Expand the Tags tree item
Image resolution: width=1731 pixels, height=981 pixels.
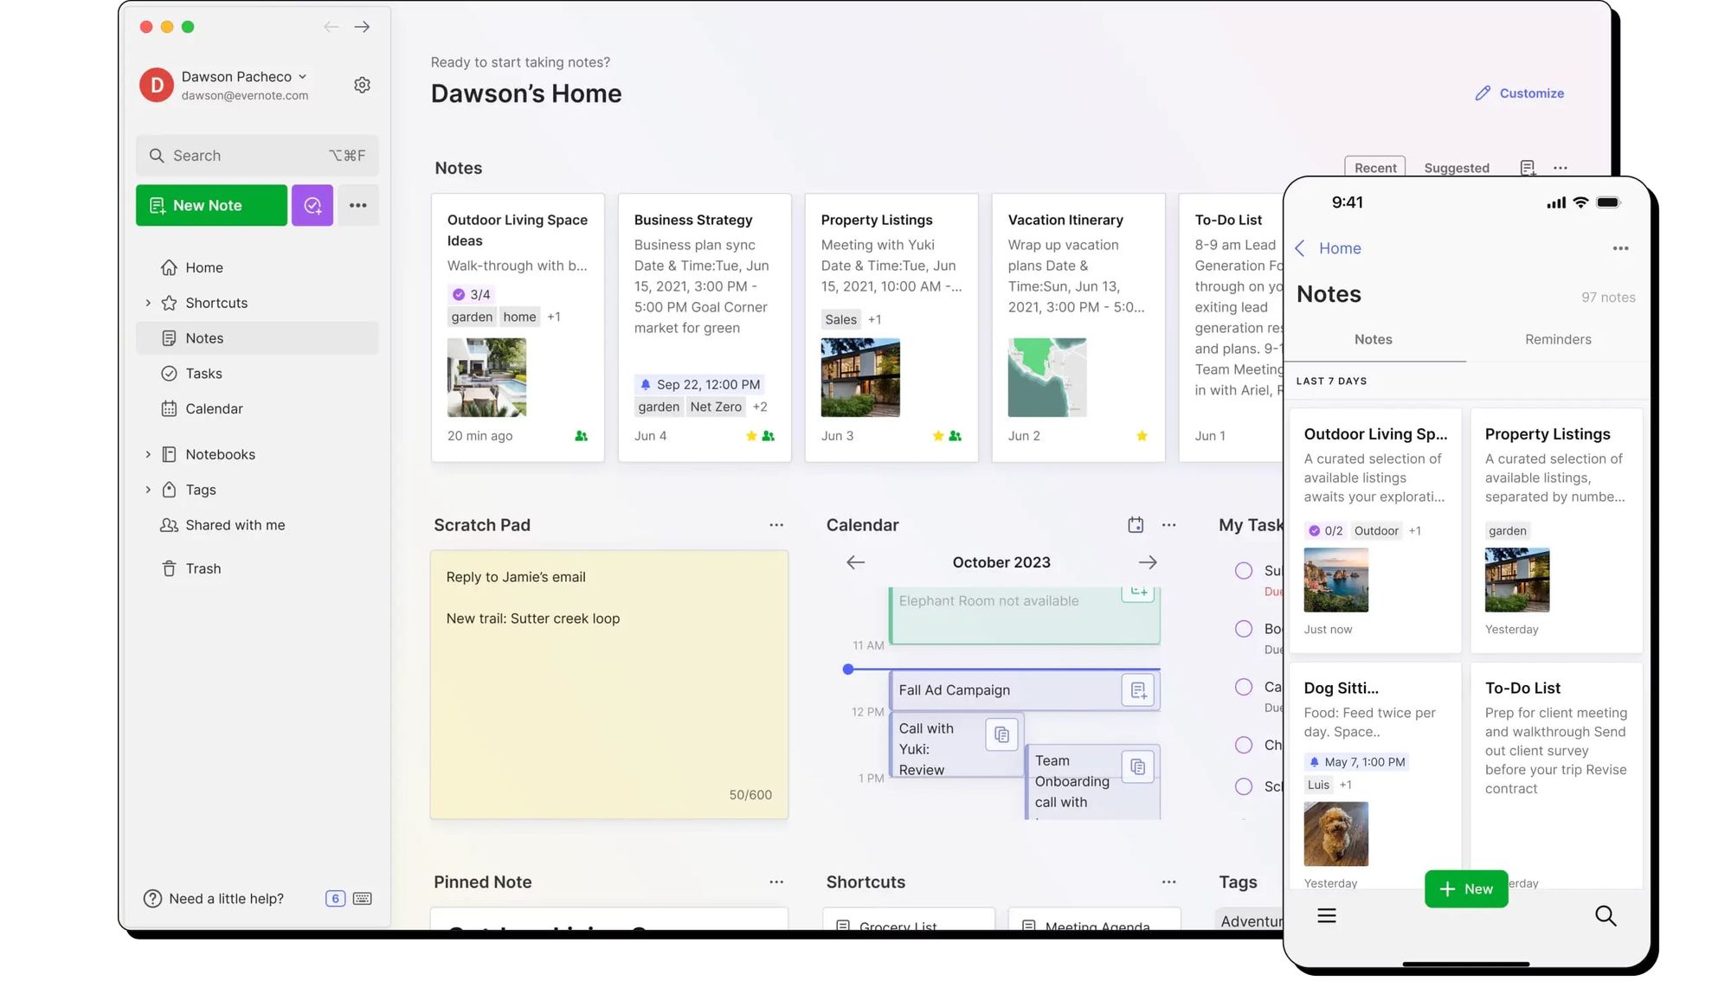146,490
